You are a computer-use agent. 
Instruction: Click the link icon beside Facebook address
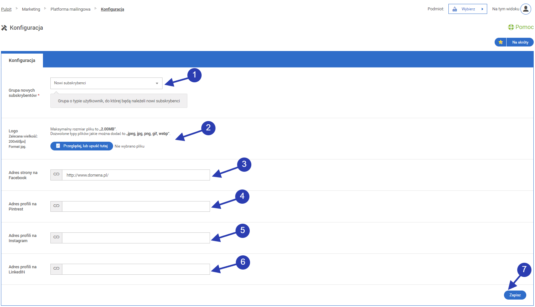pos(57,175)
